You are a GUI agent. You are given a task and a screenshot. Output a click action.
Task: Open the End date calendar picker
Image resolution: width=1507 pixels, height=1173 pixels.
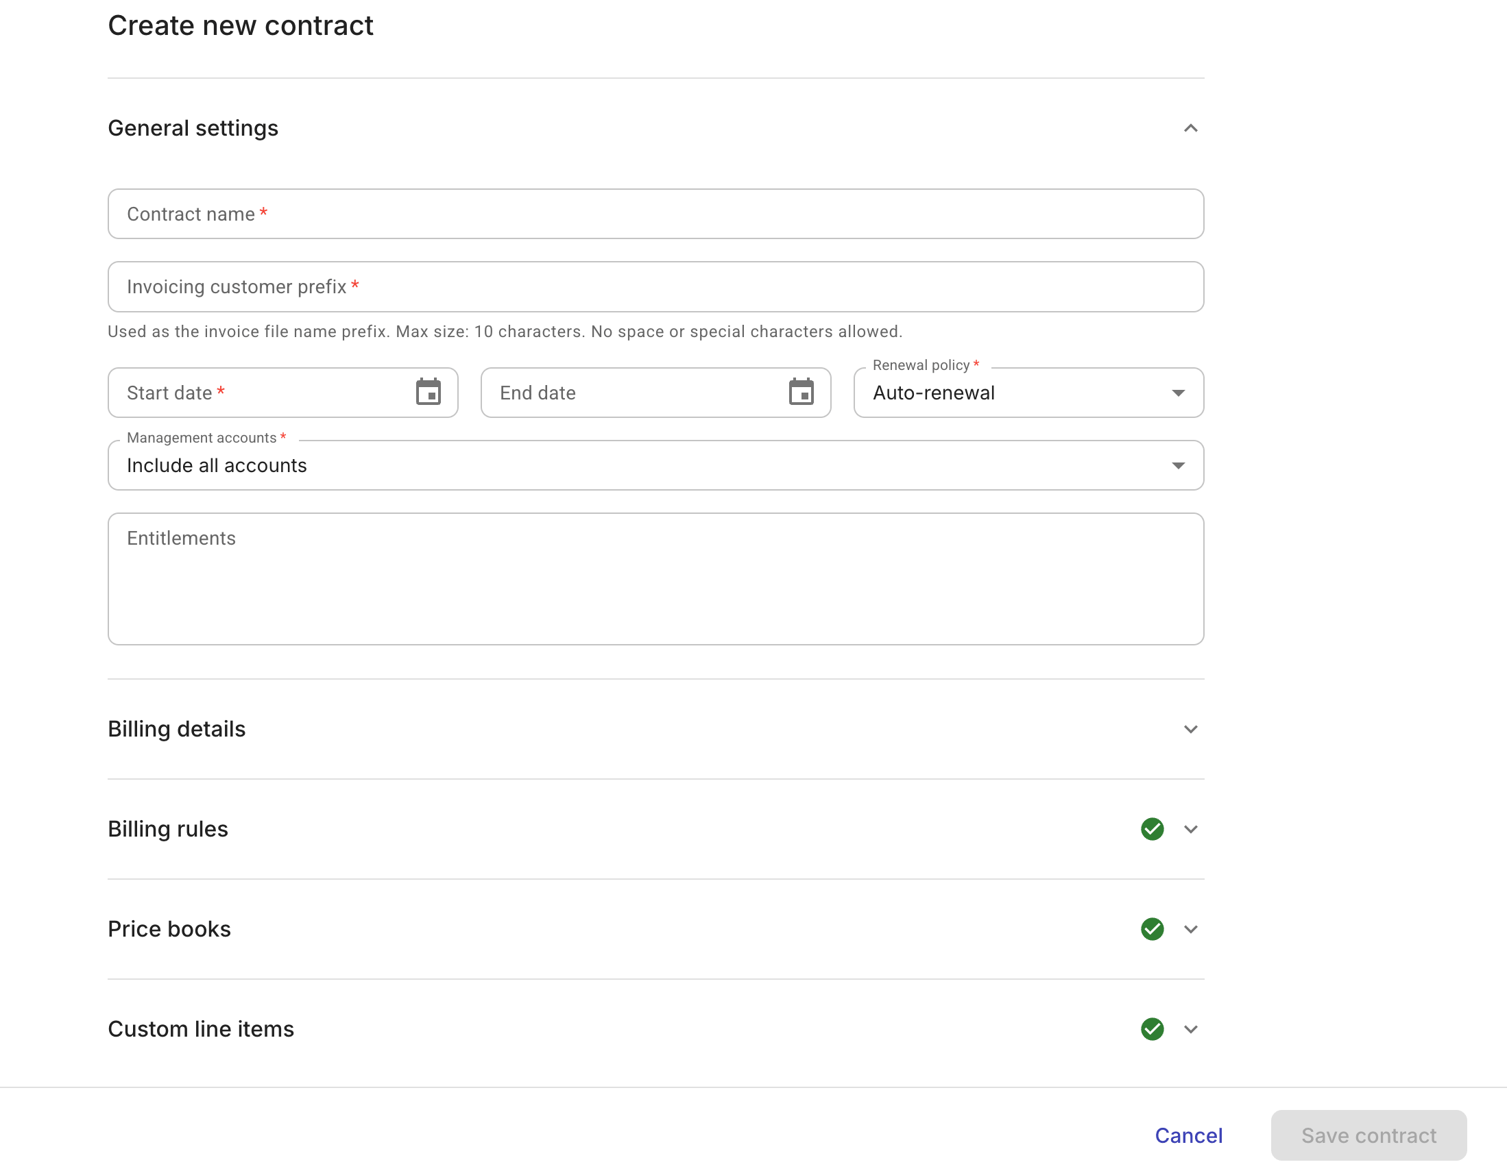[800, 393]
